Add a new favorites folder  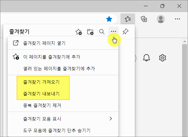tap(90, 32)
